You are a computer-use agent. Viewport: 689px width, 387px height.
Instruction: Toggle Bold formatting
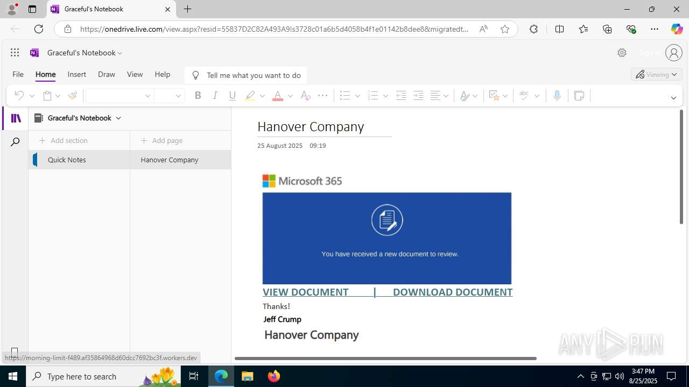point(198,96)
